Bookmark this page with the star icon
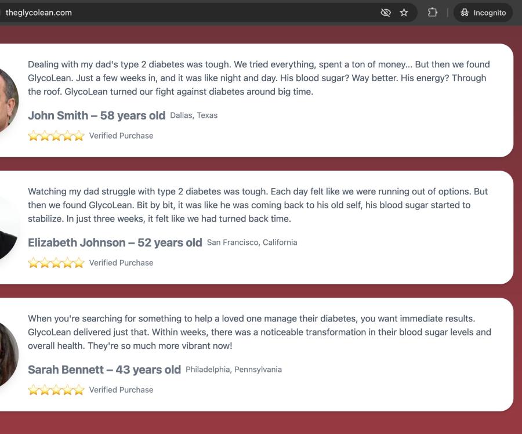This screenshot has height=434, width=522. click(x=404, y=12)
